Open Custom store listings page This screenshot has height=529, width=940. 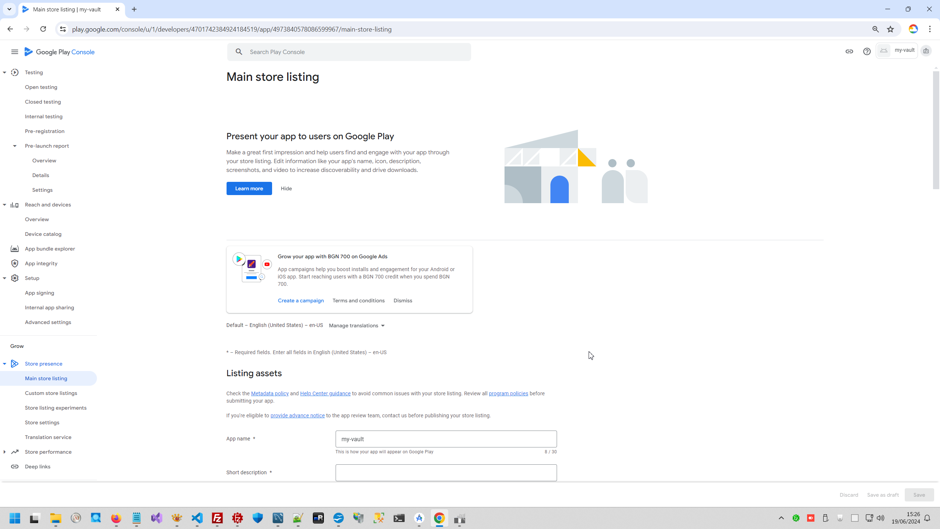pyautogui.click(x=51, y=393)
